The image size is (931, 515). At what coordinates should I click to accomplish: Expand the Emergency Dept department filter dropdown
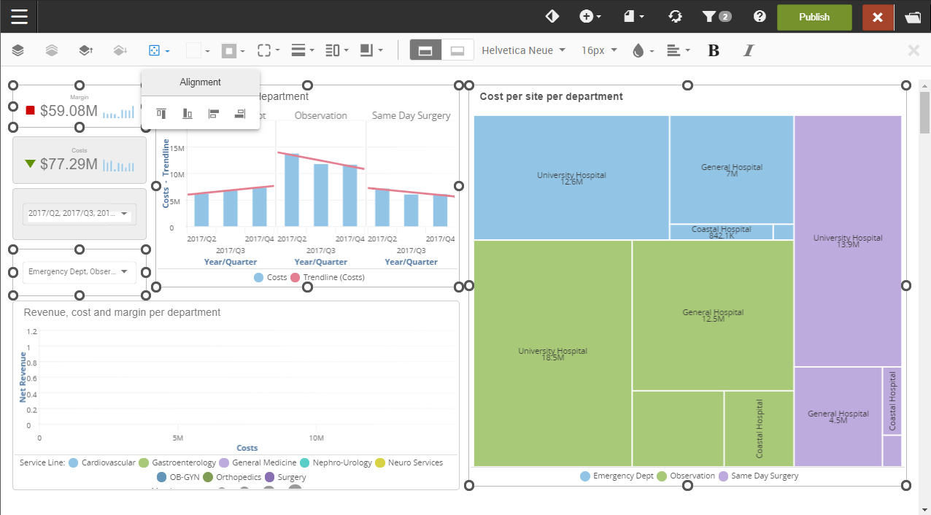tap(78, 272)
